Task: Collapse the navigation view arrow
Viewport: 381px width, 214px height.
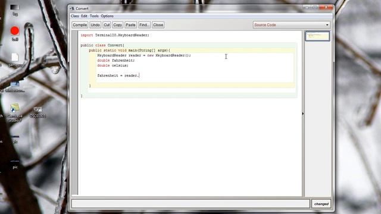Action: pos(303,114)
